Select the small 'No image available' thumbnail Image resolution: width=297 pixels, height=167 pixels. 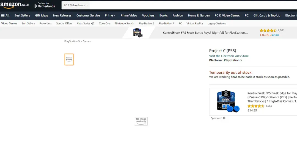69,59
